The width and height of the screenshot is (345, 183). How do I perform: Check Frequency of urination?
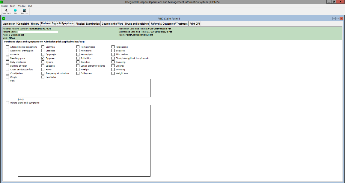click(x=43, y=73)
